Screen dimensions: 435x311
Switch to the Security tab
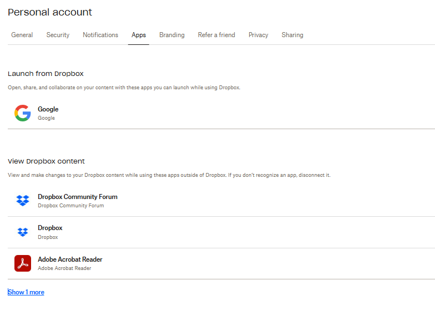tap(58, 35)
